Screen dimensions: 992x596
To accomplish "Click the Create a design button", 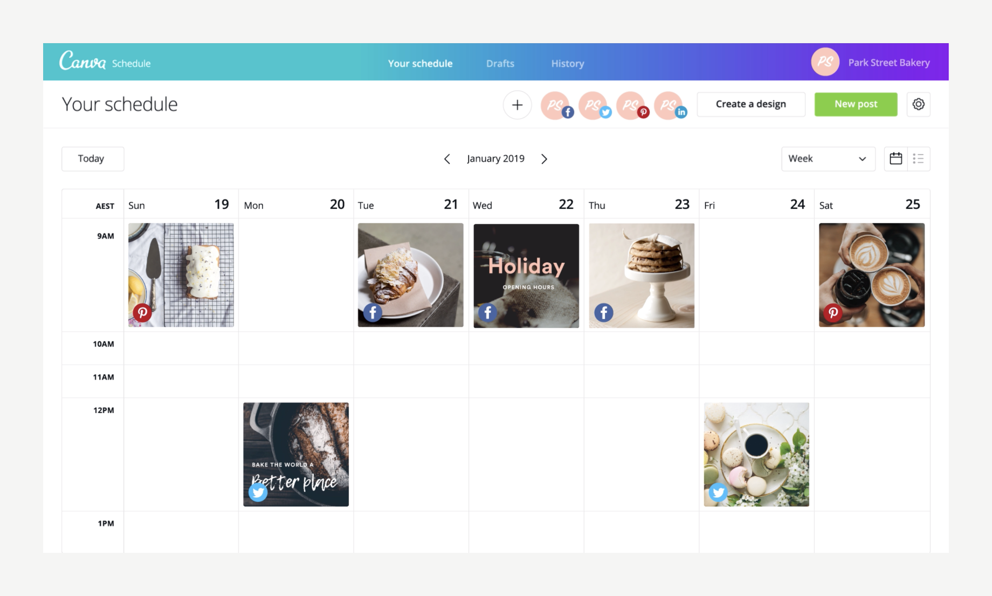I will click(x=750, y=104).
